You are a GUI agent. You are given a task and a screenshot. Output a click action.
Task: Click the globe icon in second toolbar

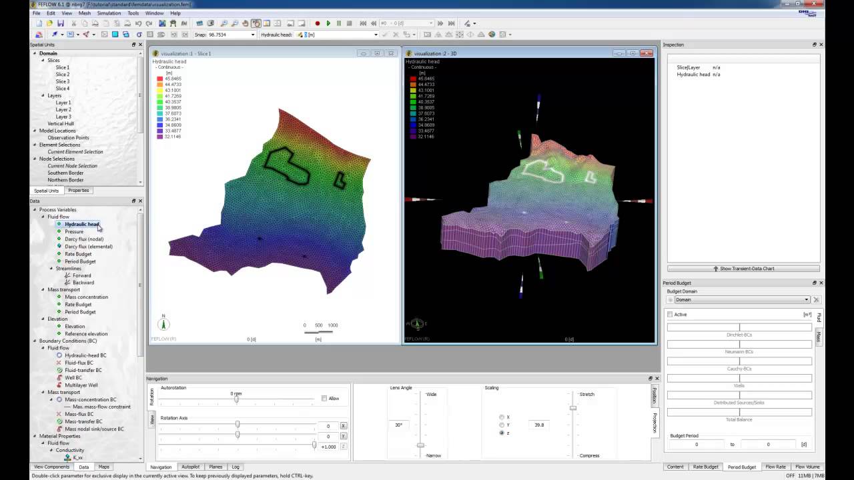click(492, 34)
